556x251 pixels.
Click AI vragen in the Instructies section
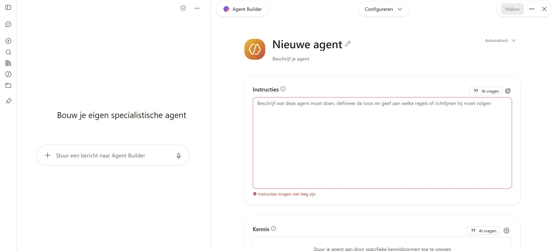486,91
